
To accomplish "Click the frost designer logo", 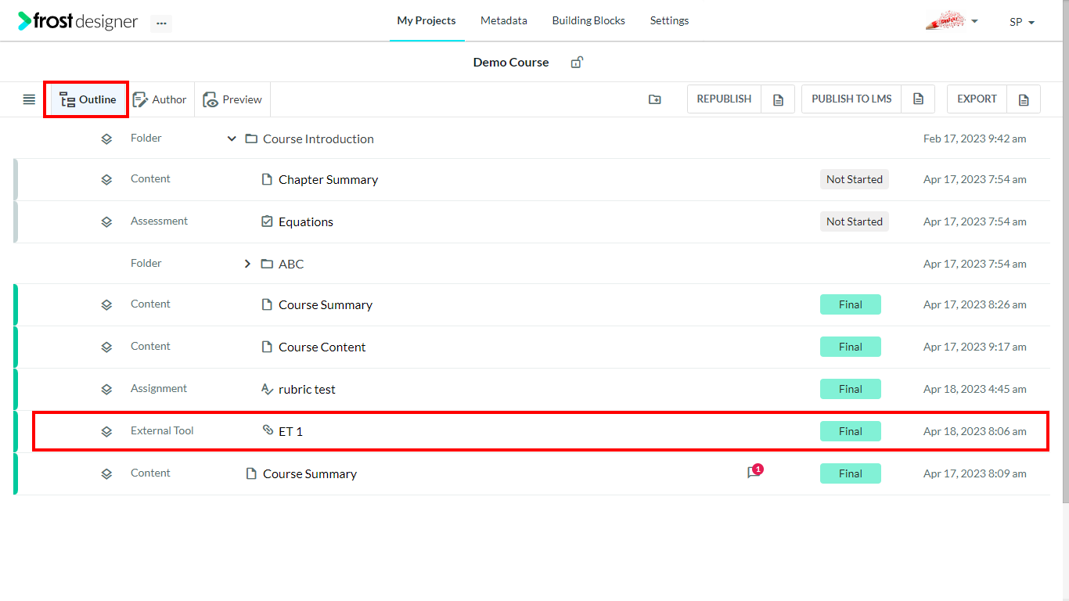I will (x=78, y=21).
